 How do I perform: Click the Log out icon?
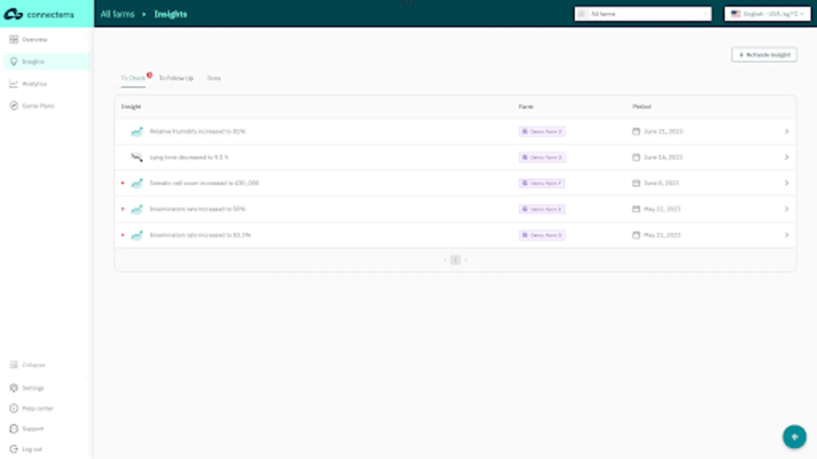pos(14,449)
